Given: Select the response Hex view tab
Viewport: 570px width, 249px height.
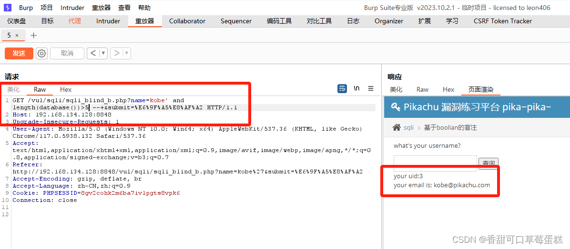Looking at the screenshot, I should click(448, 89).
